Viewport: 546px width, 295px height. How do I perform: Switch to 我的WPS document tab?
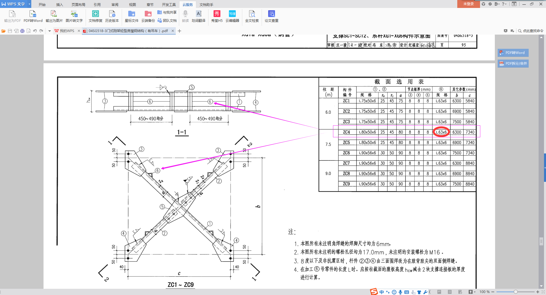(67, 31)
